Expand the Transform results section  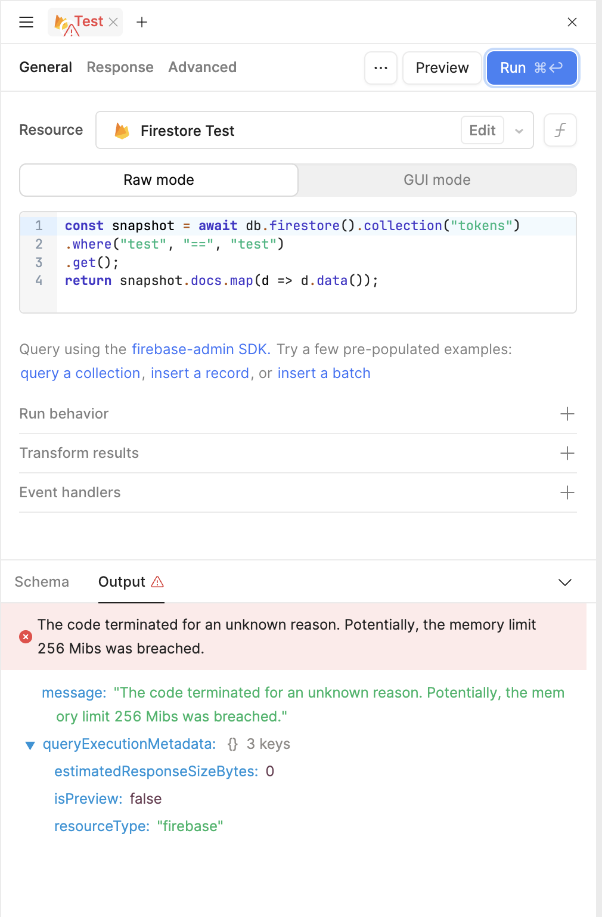pos(567,453)
